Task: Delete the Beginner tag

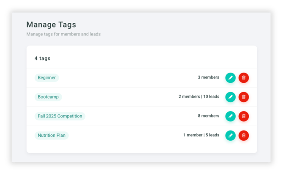Action: pos(244,78)
